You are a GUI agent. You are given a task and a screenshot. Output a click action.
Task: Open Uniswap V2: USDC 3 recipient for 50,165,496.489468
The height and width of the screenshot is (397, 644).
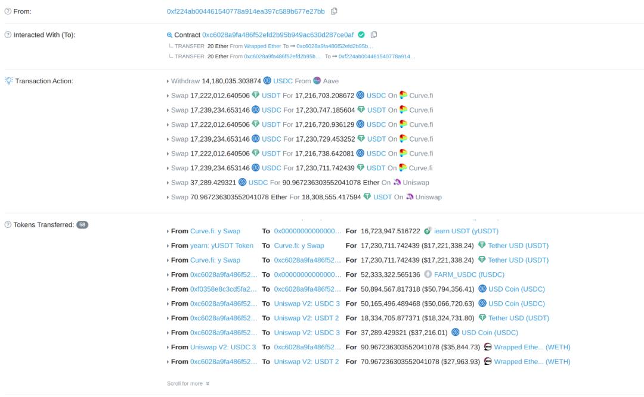coord(307,304)
